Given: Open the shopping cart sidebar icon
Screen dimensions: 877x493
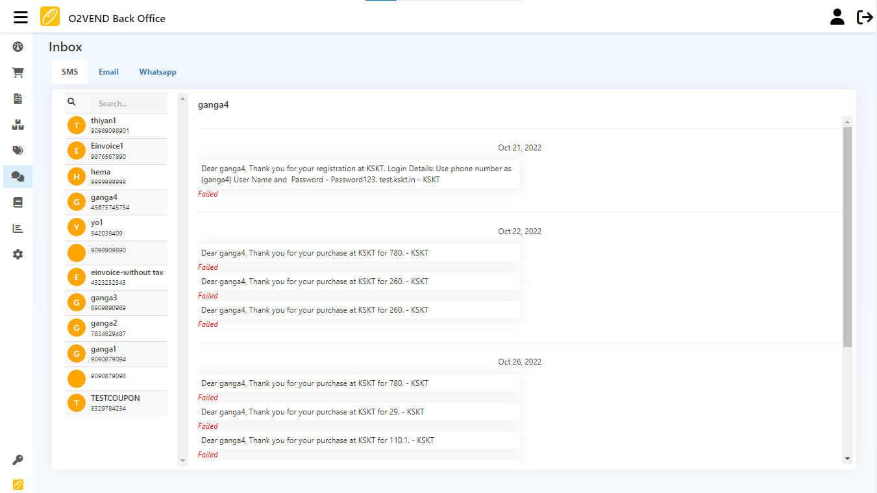Looking at the screenshot, I should click(x=18, y=73).
